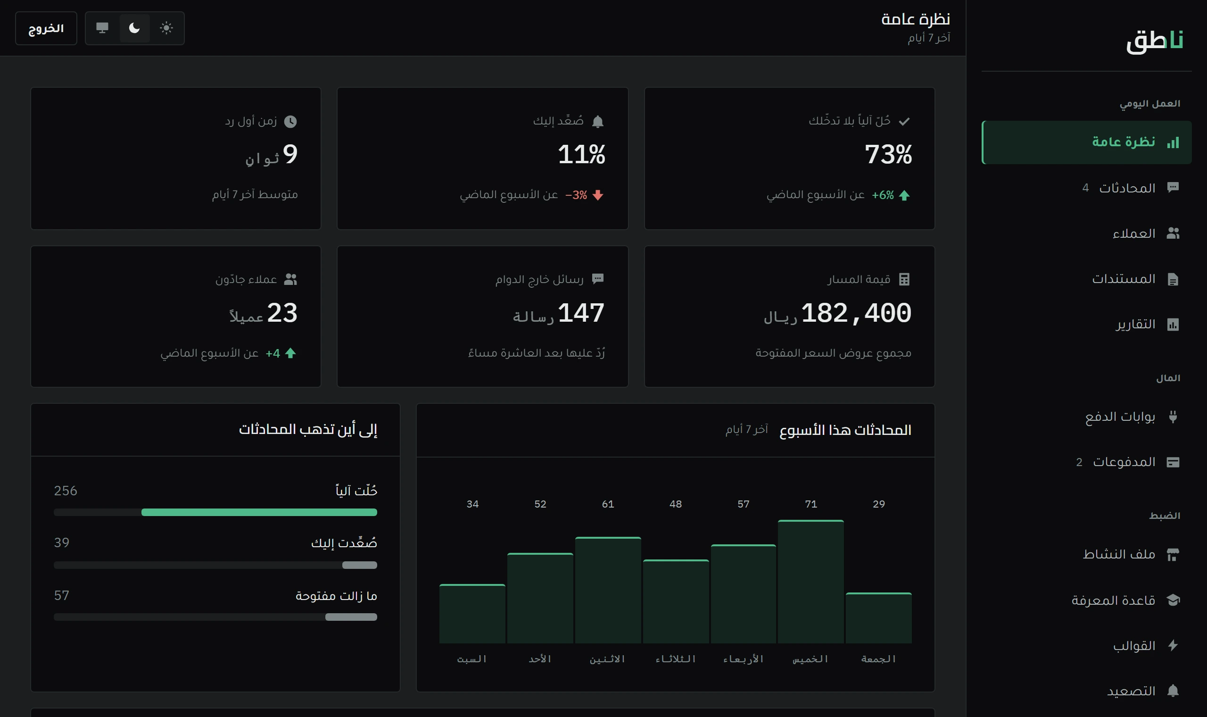Image resolution: width=1207 pixels, height=717 pixels.
Task: Open المدفوعات card icon in sidebar
Action: point(1173,462)
